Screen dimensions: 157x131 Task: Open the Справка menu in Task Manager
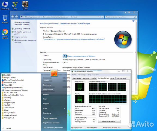pos(95,75)
